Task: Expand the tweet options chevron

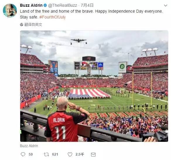Action: coord(165,6)
